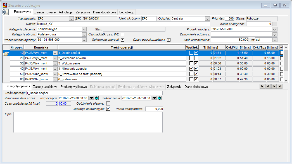
Task: Click the operation number 40 cell
Action: tap(17, 69)
